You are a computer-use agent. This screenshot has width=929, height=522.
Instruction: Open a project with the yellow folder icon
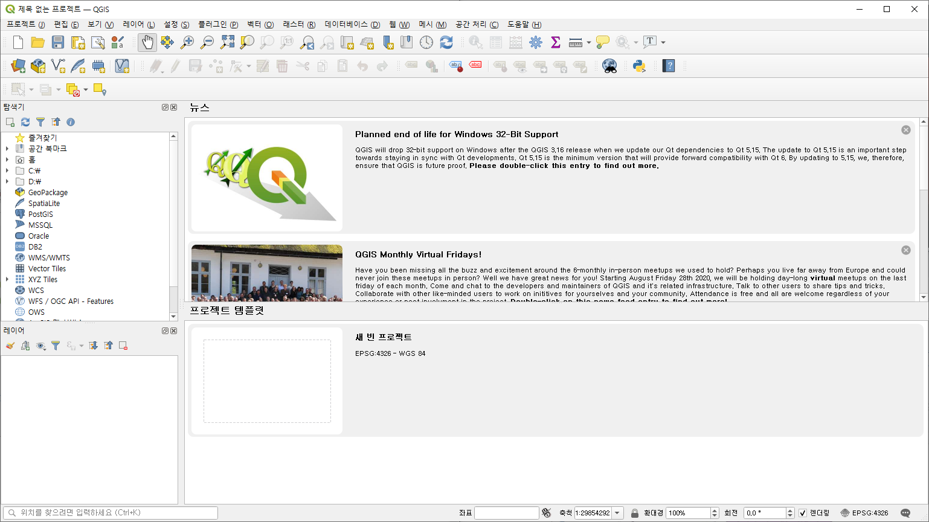click(38, 42)
